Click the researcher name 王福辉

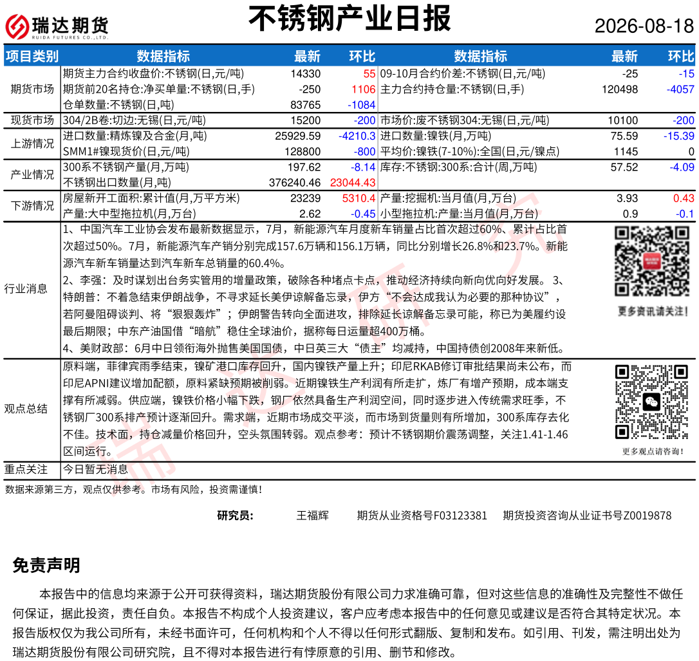(x=313, y=516)
